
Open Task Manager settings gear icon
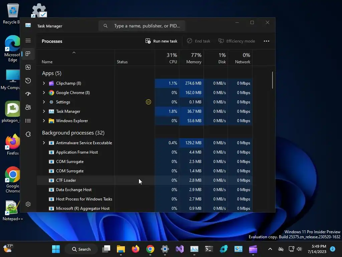click(x=28, y=204)
